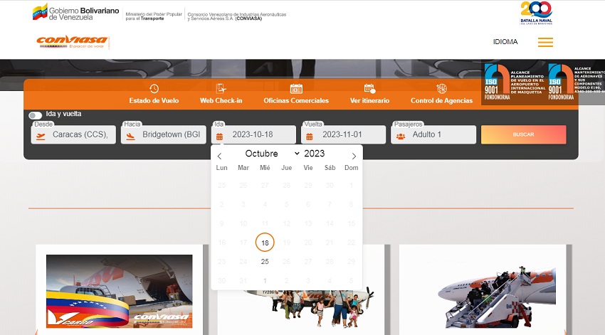This screenshot has width=605, height=335.
Task: Click the Dom weekday header
Action: click(x=351, y=168)
